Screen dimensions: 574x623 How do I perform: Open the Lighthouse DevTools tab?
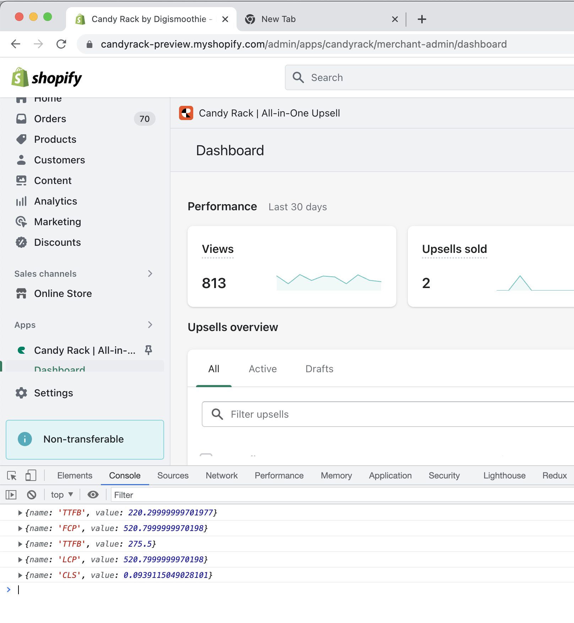point(504,476)
